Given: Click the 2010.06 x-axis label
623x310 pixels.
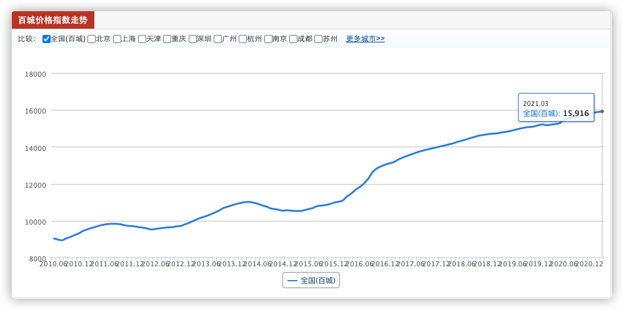Looking at the screenshot, I should pyautogui.click(x=53, y=264).
